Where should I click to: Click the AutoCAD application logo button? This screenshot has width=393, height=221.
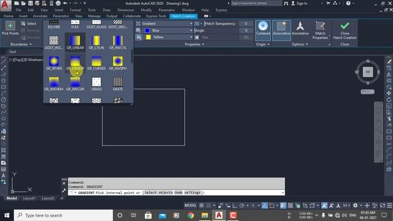(6, 6)
